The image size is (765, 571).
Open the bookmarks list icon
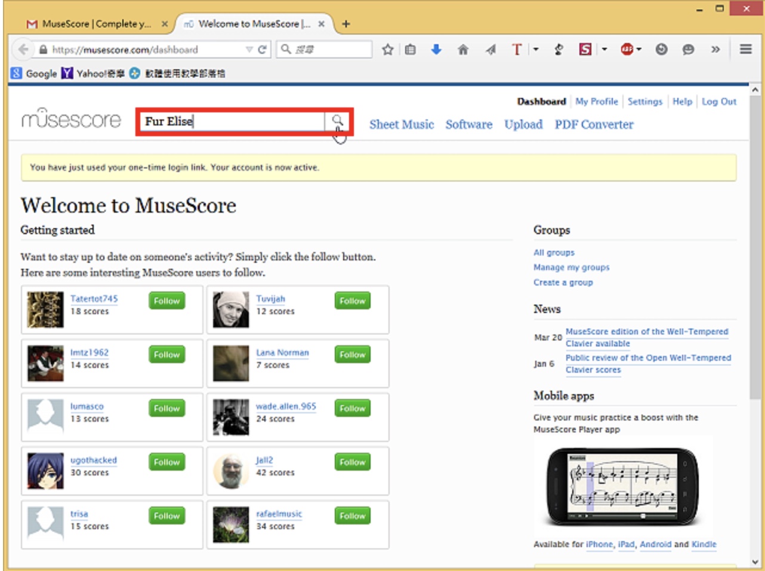point(411,50)
